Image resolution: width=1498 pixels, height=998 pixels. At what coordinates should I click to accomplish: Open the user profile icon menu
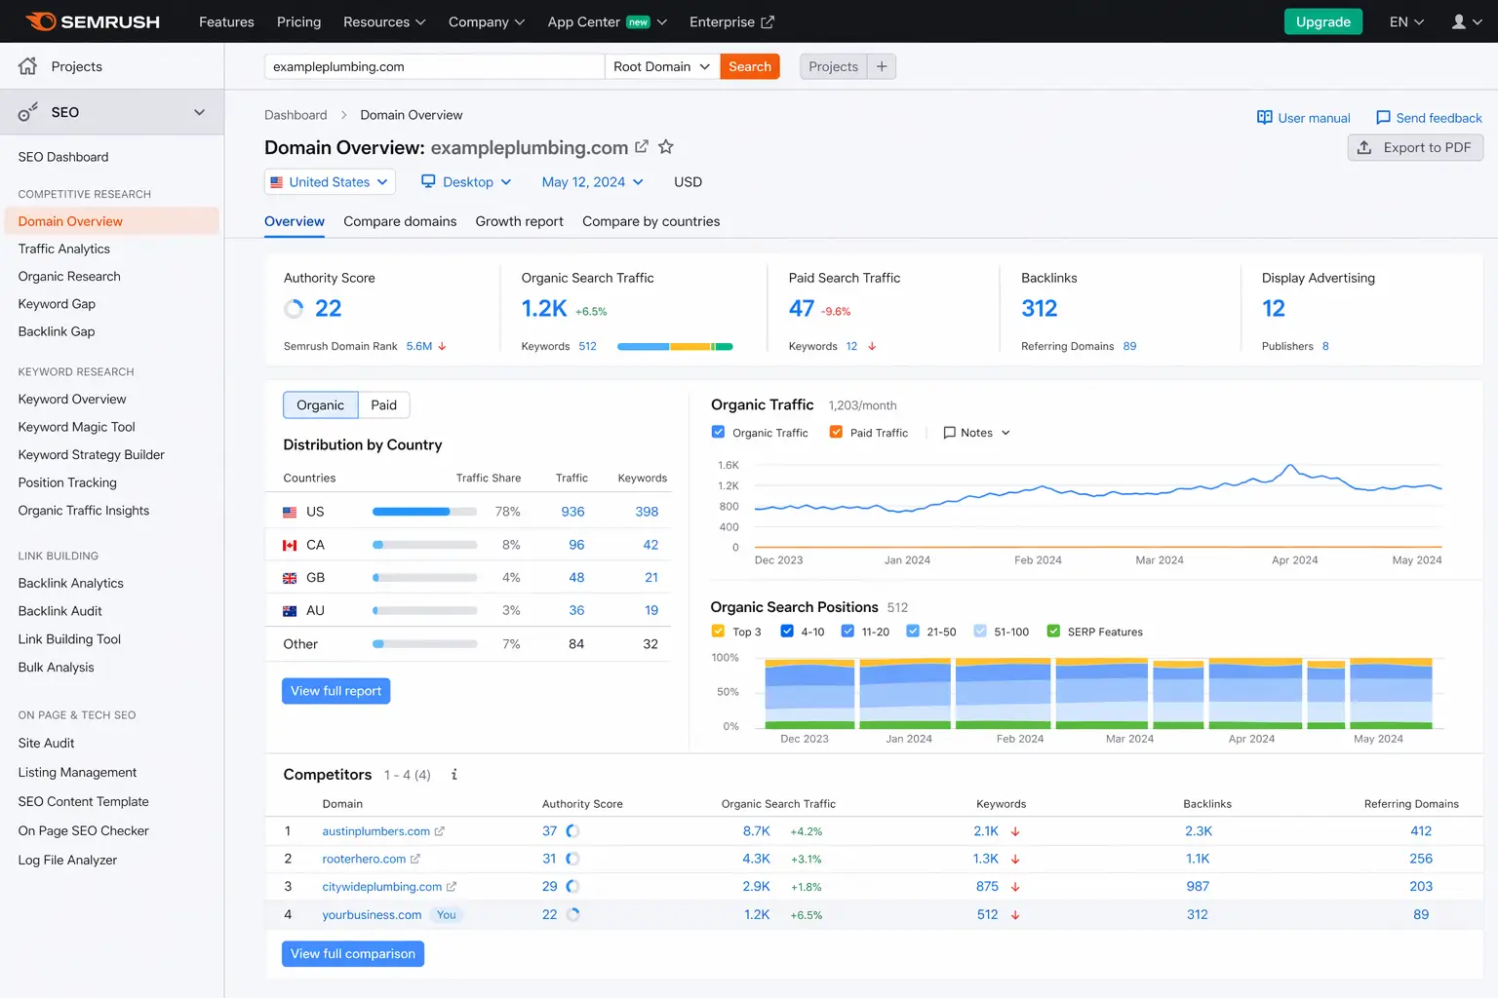(1466, 21)
